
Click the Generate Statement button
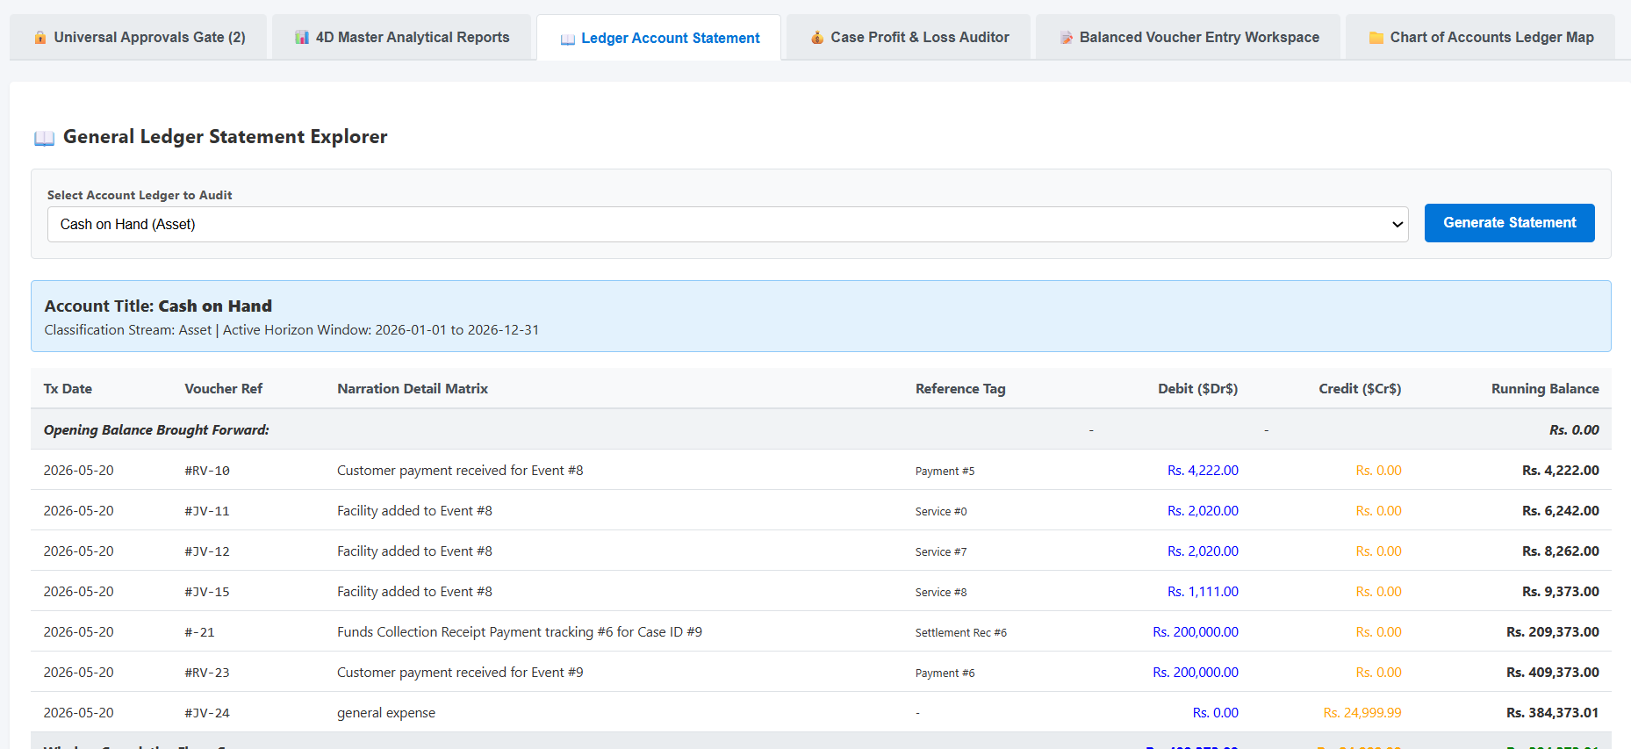[x=1510, y=223]
